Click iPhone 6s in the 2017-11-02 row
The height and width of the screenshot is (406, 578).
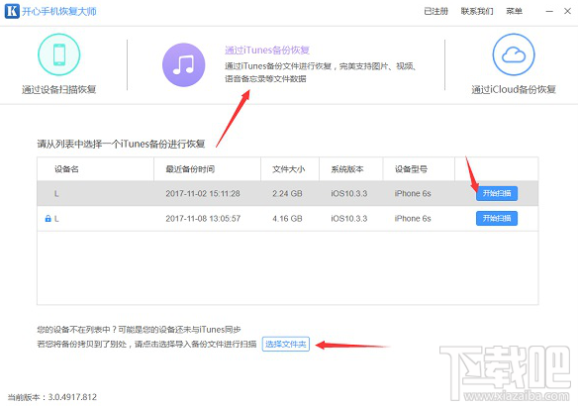click(413, 194)
